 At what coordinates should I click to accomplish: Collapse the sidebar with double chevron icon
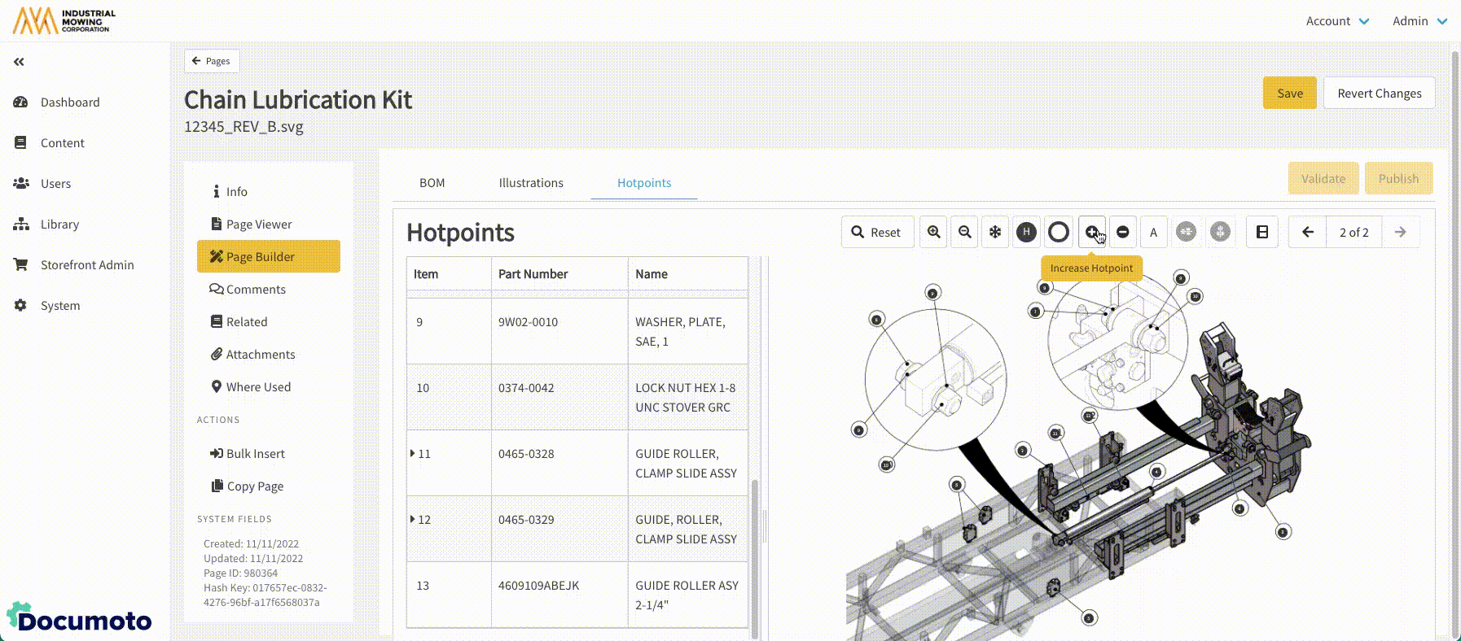(x=19, y=62)
